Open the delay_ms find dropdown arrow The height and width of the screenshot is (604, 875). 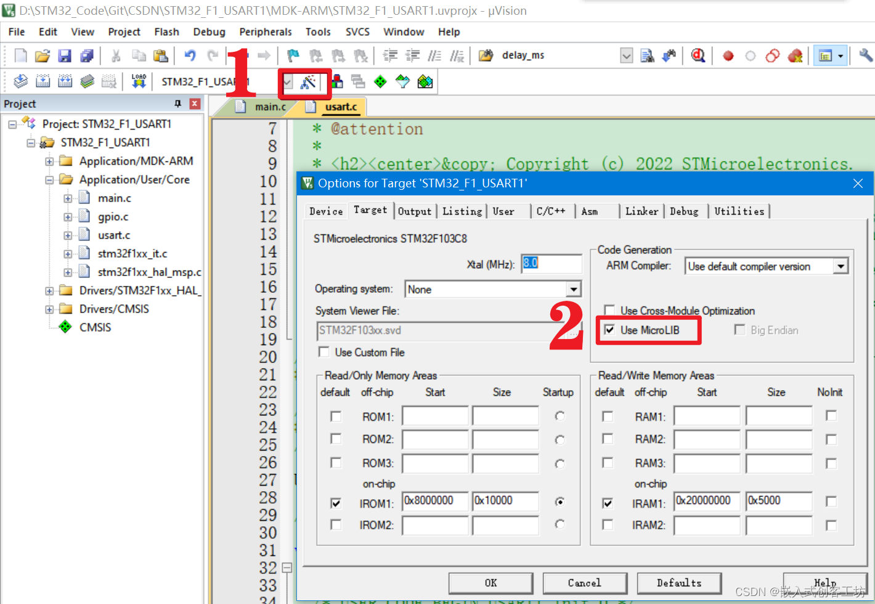[627, 56]
